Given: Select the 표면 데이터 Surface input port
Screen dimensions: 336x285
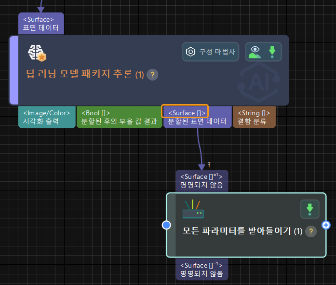Looking at the screenshot, I should pyautogui.click(x=41, y=24).
